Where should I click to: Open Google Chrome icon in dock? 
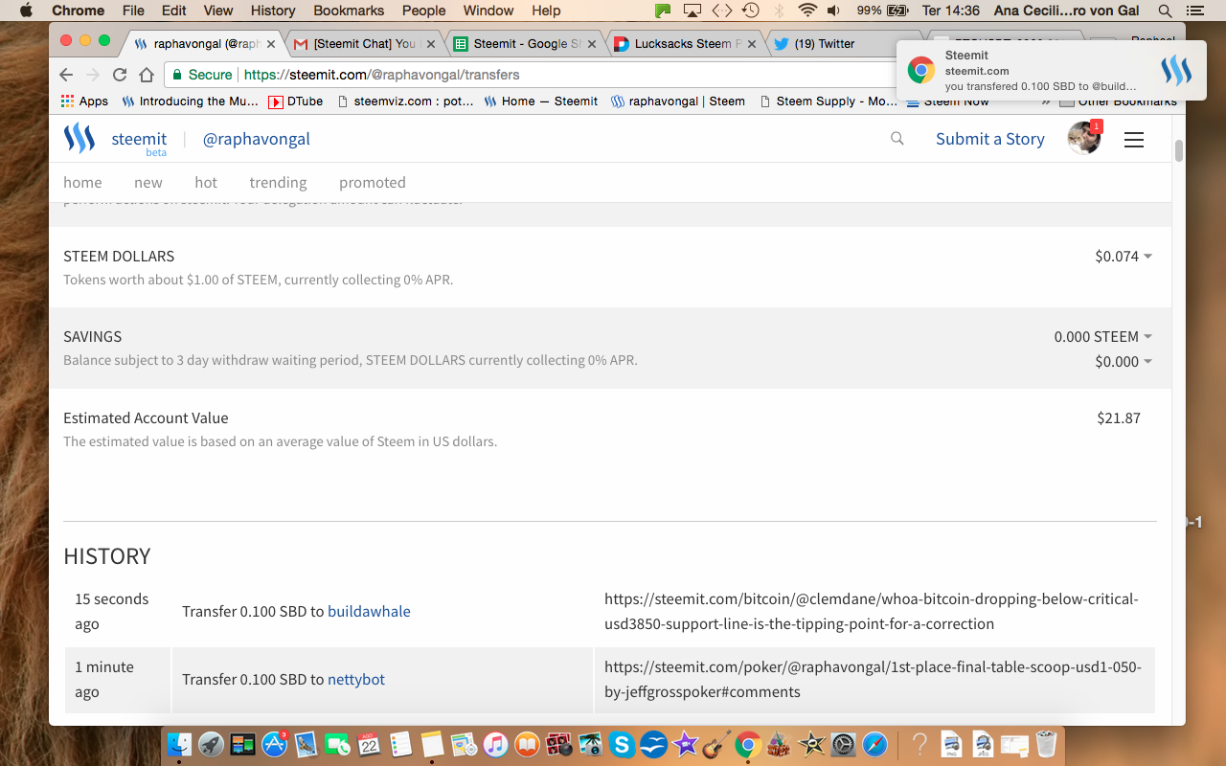(x=748, y=743)
